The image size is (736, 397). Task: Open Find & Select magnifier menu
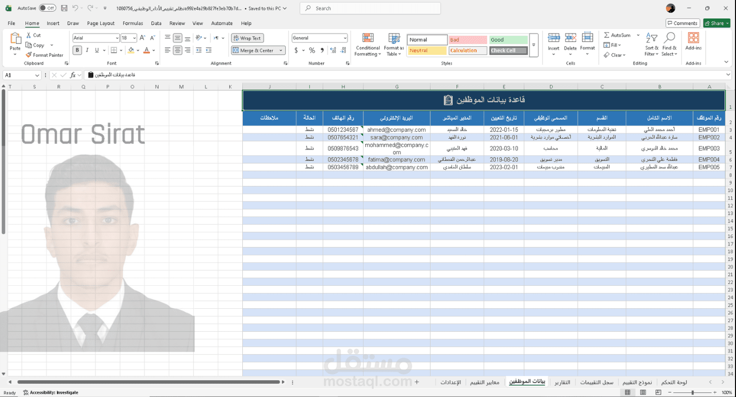(x=670, y=44)
